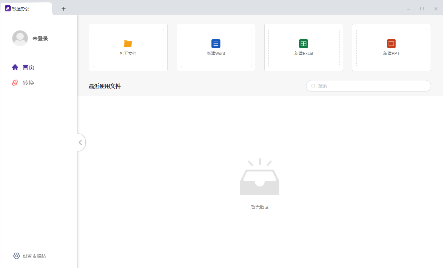Screen dimensions: 443x268
Task: Collapse the sidebar with the left chevron
Action: 80,142
